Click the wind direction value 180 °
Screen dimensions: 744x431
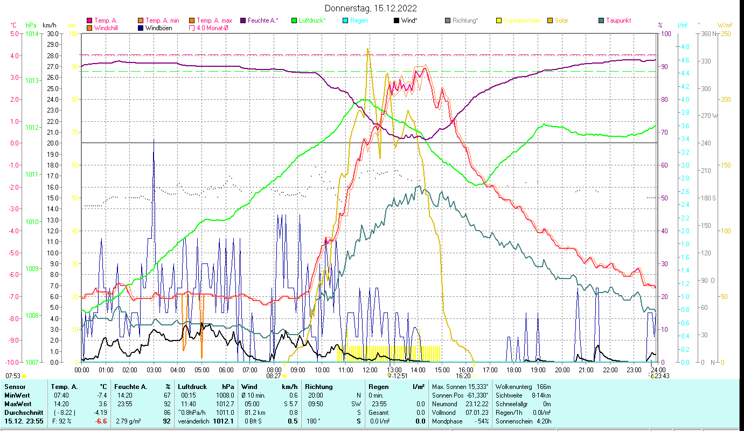315,421
